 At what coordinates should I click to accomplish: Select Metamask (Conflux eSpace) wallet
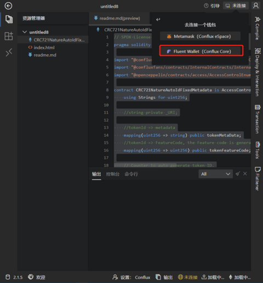(x=200, y=36)
